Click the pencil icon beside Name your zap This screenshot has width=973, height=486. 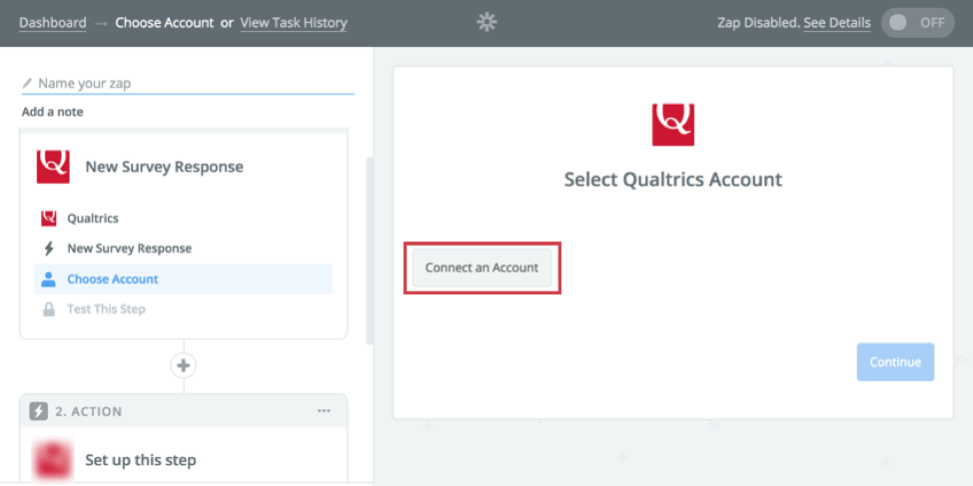27,83
